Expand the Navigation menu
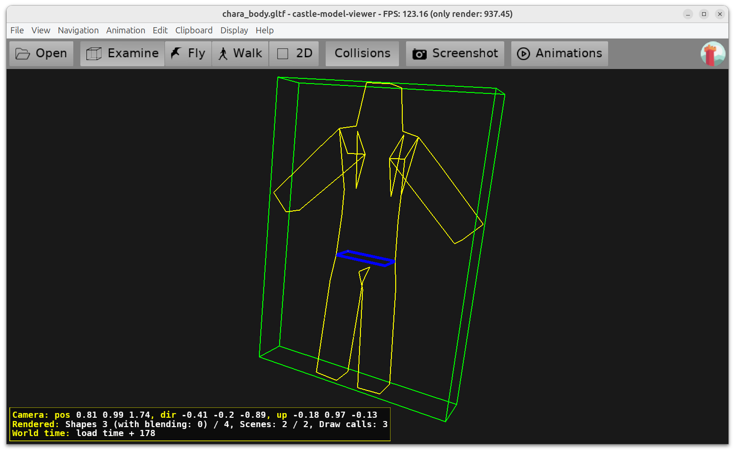Viewport: 735px width, 452px height. (78, 30)
